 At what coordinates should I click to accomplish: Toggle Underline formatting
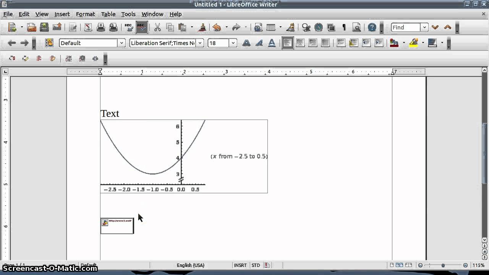coord(272,43)
